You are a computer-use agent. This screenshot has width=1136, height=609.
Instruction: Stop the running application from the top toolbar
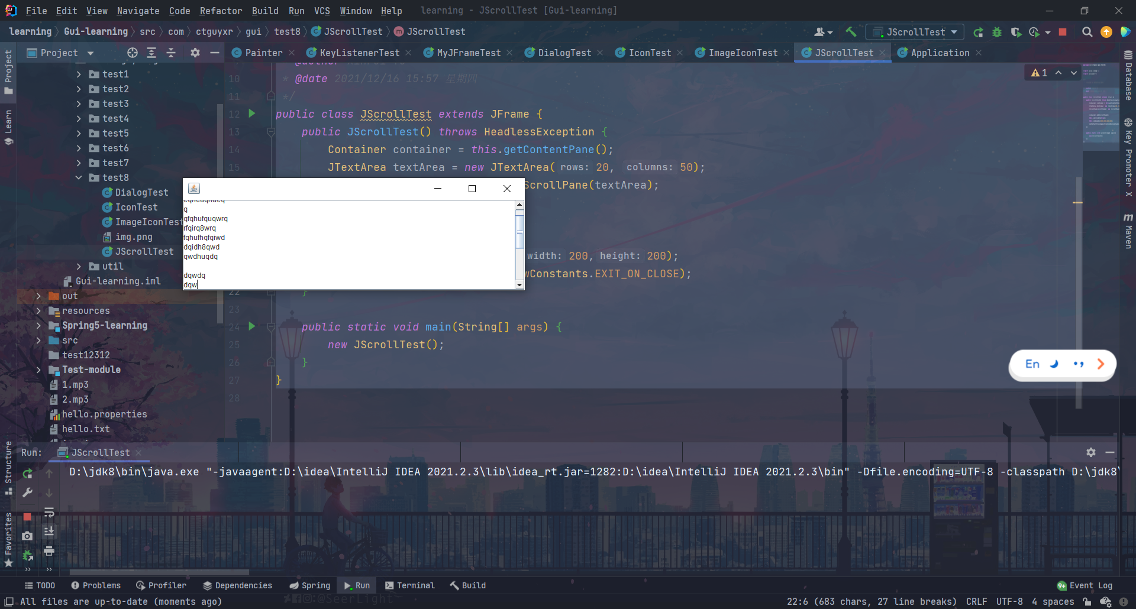point(1063,32)
